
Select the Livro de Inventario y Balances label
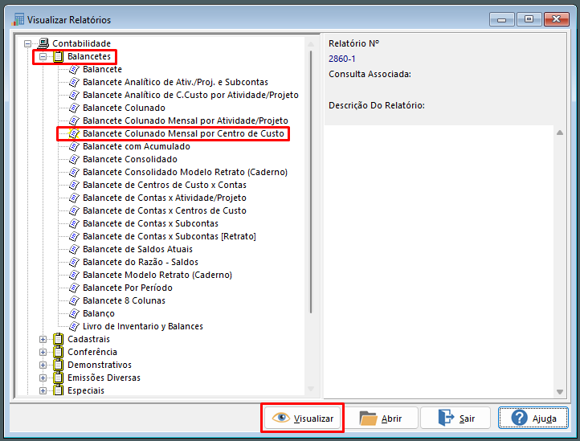pos(143,326)
